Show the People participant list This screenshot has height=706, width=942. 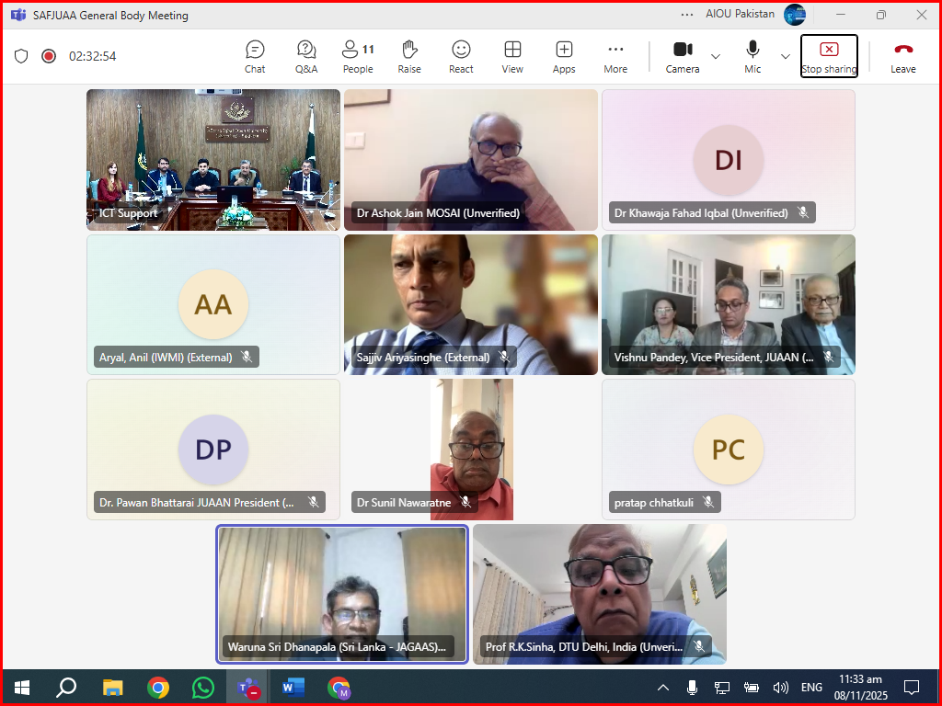click(358, 56)
